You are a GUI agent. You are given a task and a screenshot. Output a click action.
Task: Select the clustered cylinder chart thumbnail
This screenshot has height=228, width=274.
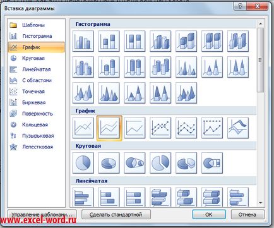[83, 67]
